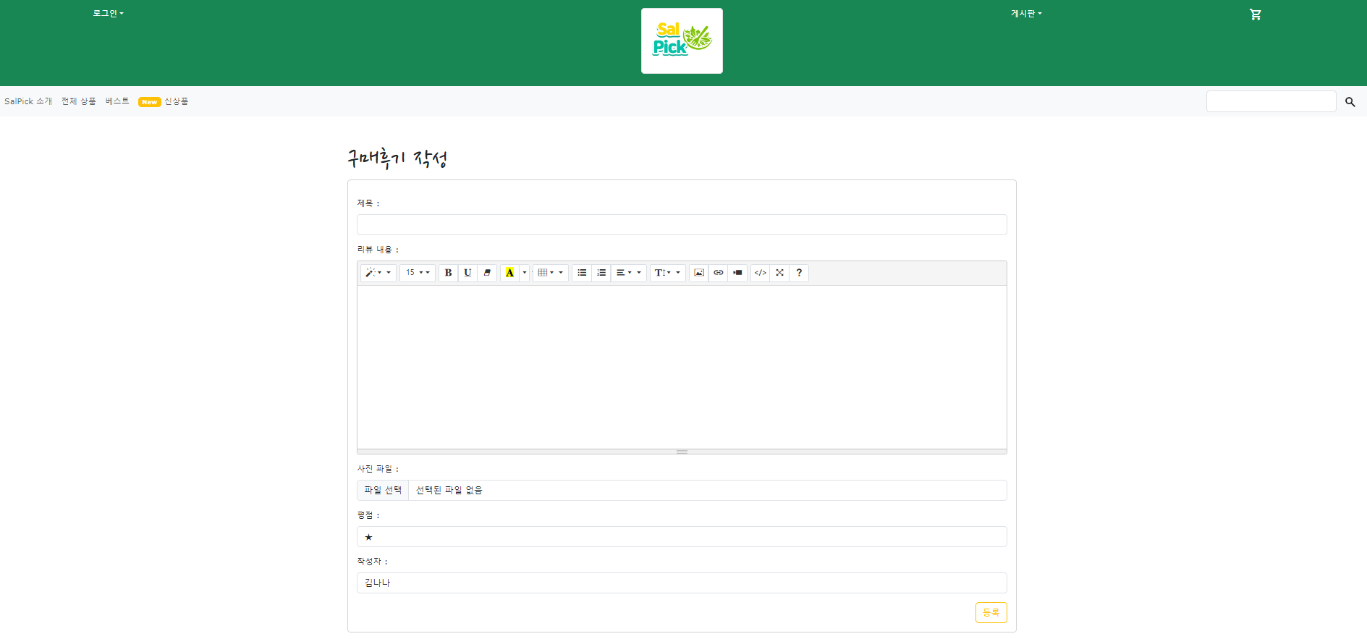Image resolution: width=1367 pixels, height=639 pixels.
Task: Click the search input field
Action: tap(1271, 101)
